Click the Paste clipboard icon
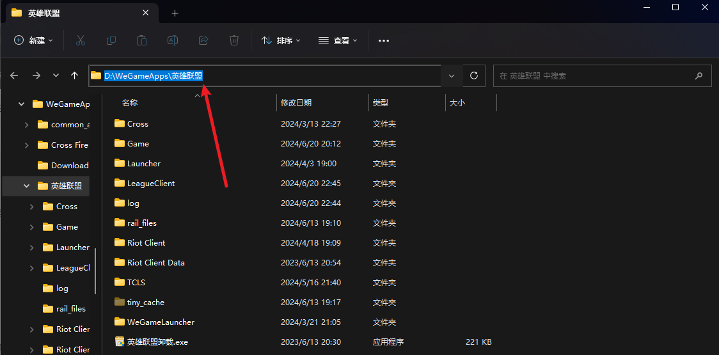 pos(142,40)
